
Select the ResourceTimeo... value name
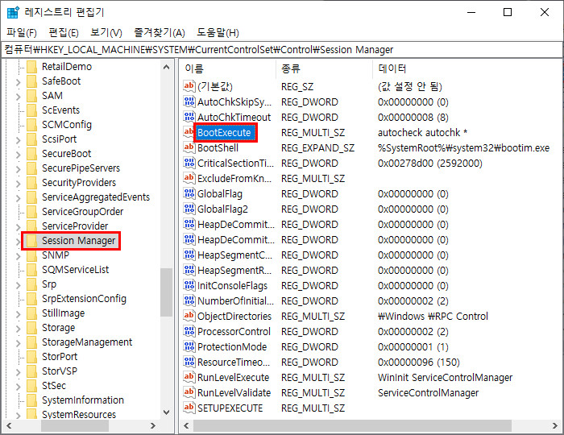(234, 362)
